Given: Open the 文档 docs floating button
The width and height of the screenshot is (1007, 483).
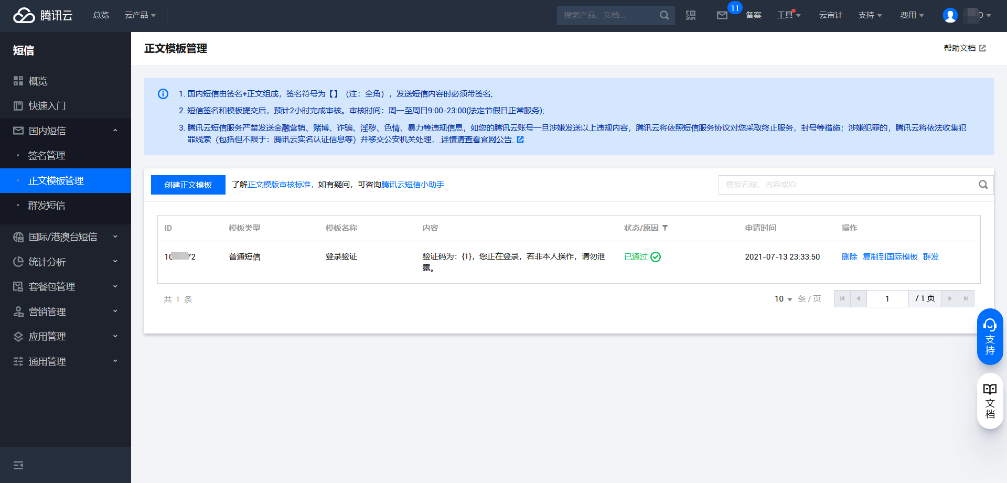Looking at the screenshot, I should [990, 401].
